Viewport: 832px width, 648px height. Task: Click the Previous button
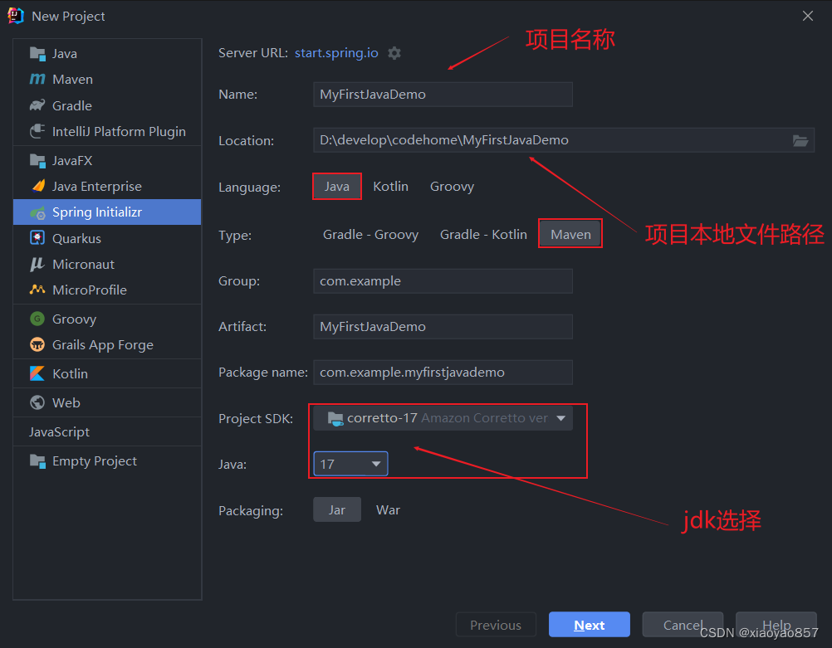click(496, 625)
